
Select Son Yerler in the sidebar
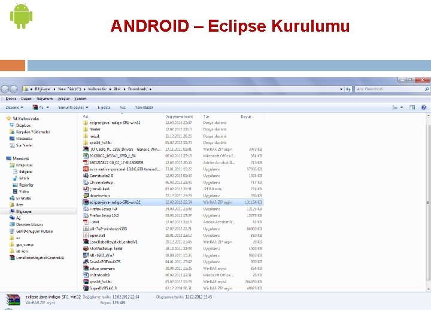pos(21,145)
